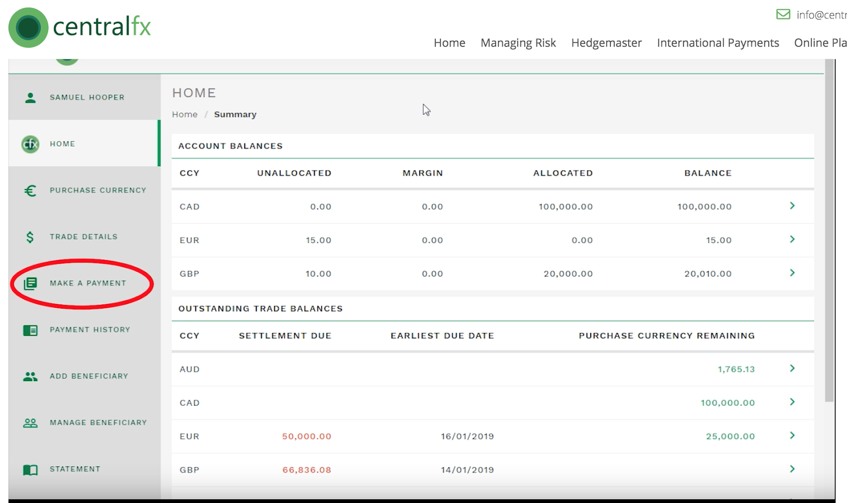The width and height of the screenshot is (847, 503).
Task: Open Make a Payment icon in sidebar
Action: click(30, 284)
